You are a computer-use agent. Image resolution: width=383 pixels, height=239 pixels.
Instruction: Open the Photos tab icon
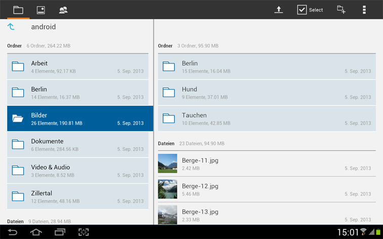(x=41, y=10)
